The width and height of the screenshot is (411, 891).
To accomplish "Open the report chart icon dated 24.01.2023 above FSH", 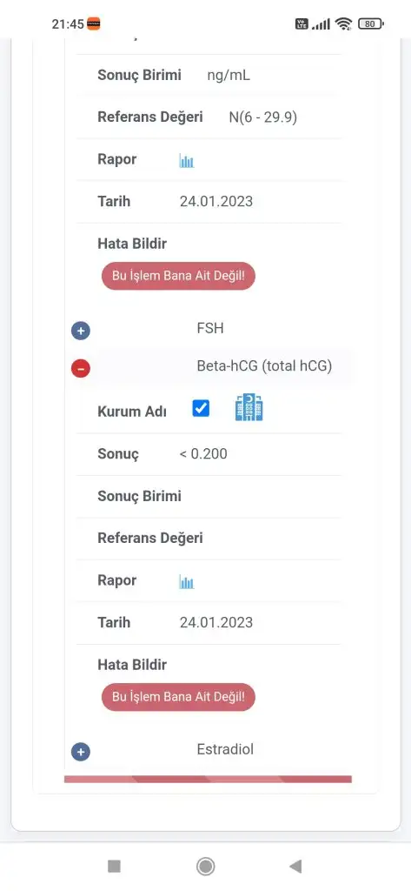I will (x=186, y=161).
